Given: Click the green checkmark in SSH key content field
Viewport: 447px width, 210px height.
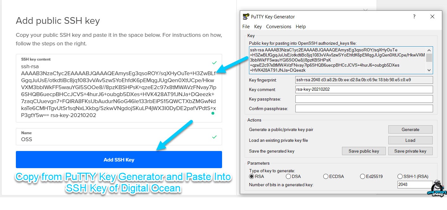Looking at the screenshot, I should coord(214,63).
